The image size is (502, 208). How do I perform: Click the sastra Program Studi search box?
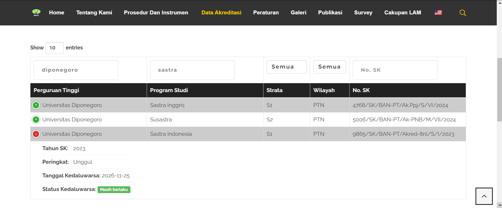(x=192, y=70)
